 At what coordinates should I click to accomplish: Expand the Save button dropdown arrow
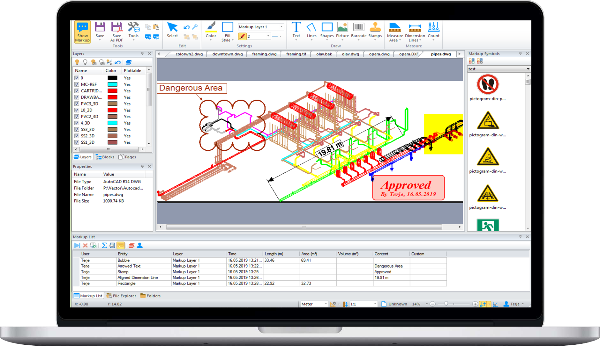coord(100,40)
